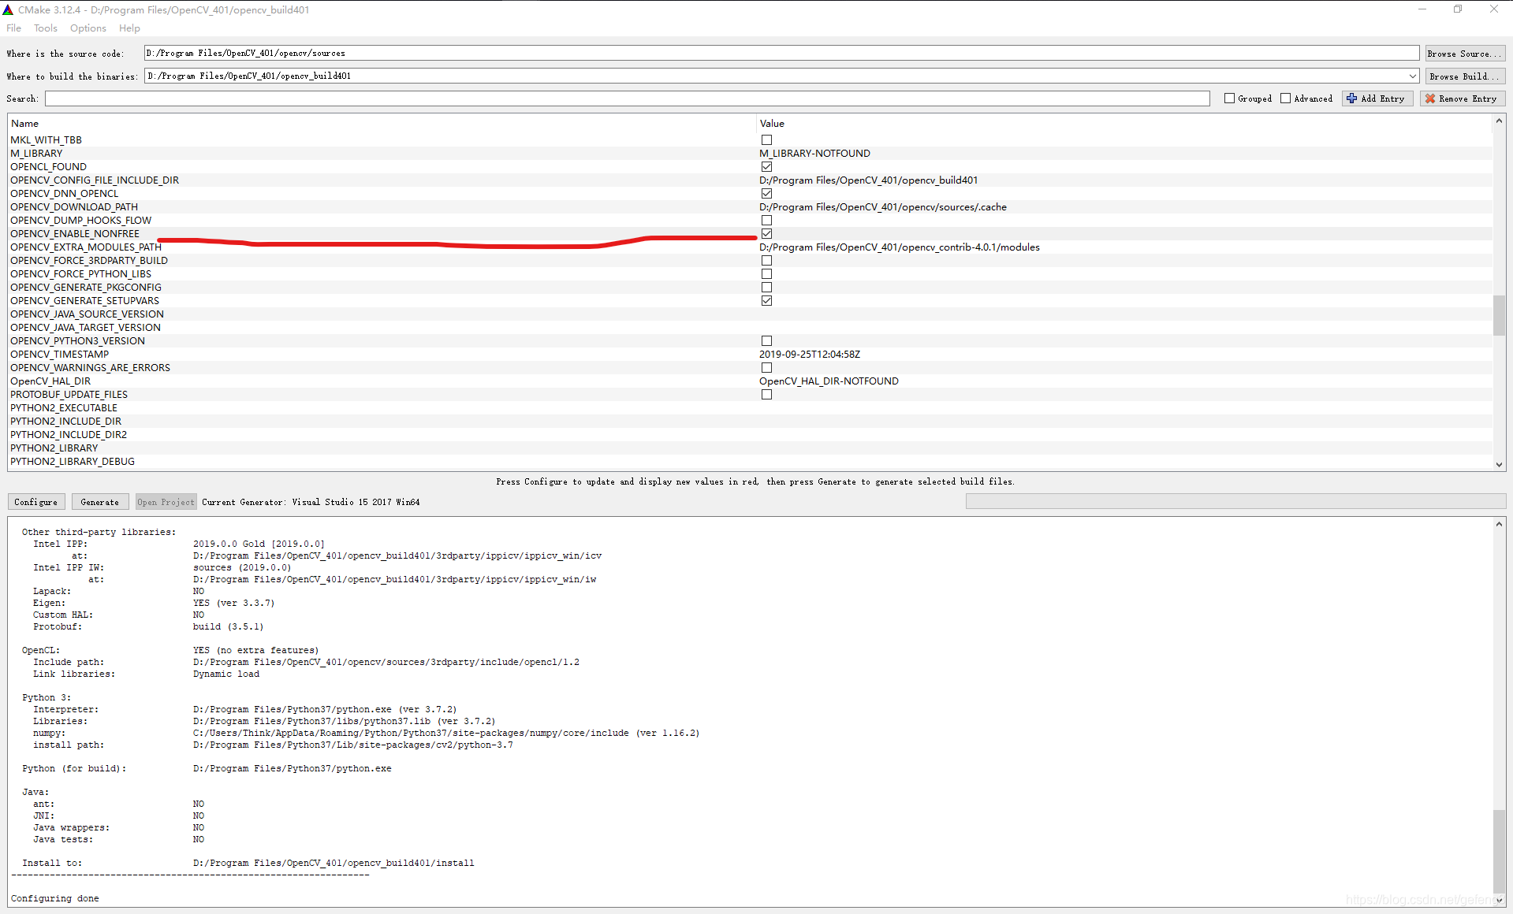Viewport: 1513px width, 914px height.
Task: Click the cache list scrollbar thumb
Action: (1499, 315)
